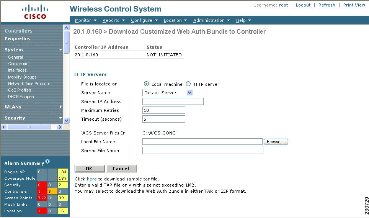Open DHCP Scopes item
The height and width of the screenshot is (218, 369).
pos(21,97)
